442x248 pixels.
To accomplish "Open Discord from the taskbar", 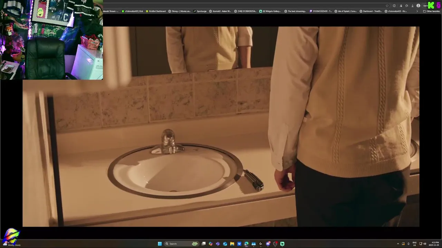I will (268, 244).
